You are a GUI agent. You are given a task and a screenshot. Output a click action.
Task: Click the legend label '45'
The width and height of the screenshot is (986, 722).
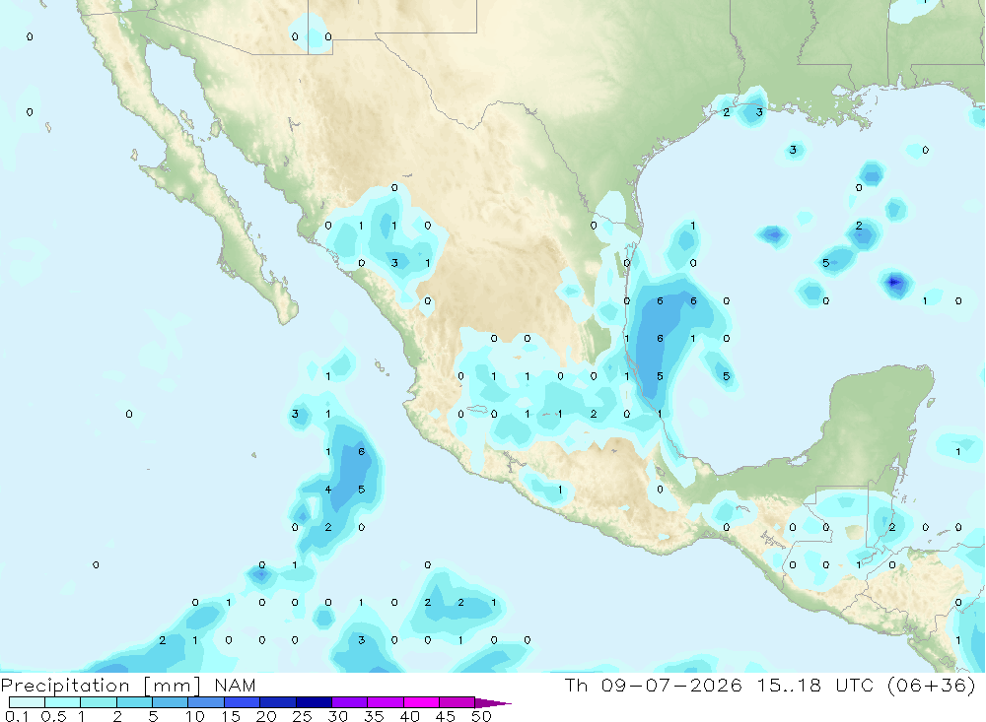tap(446, 716)
